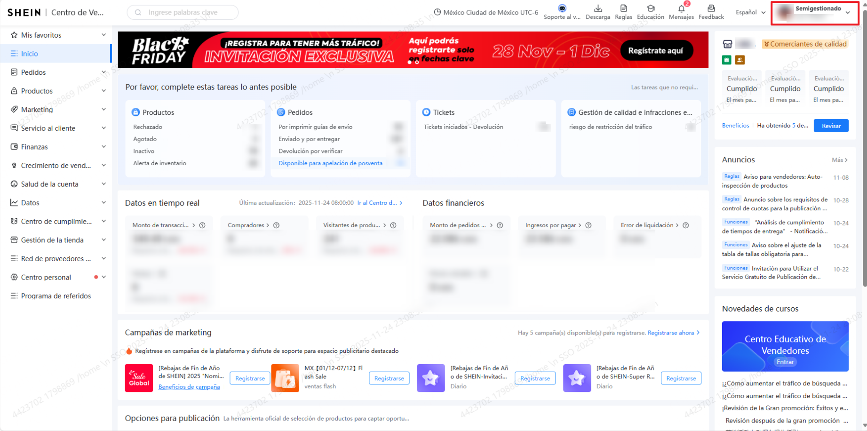
Task: Click the Feedback icon
Action: [x=711, y=8]
